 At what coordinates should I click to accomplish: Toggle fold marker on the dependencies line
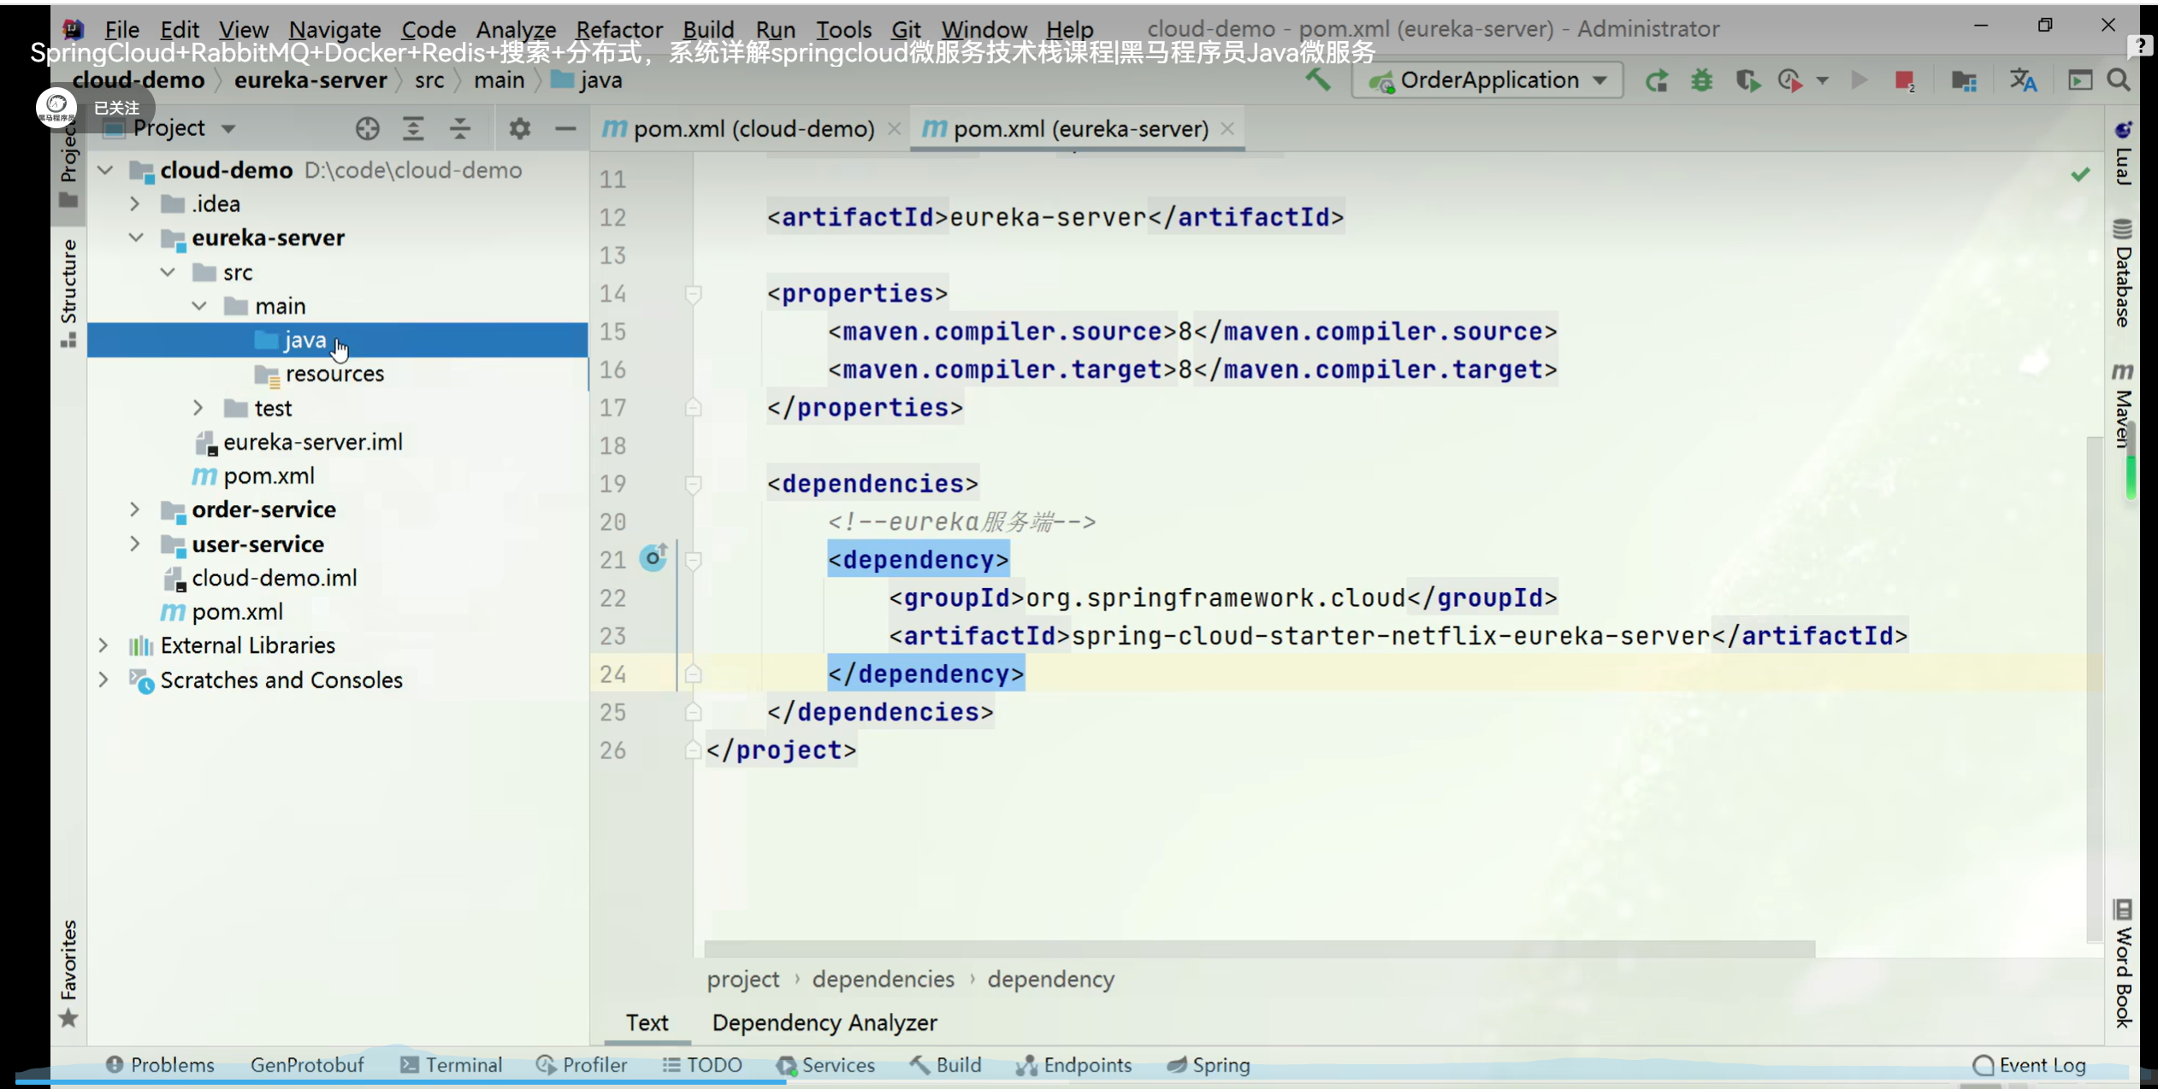(x=694, y=485)
